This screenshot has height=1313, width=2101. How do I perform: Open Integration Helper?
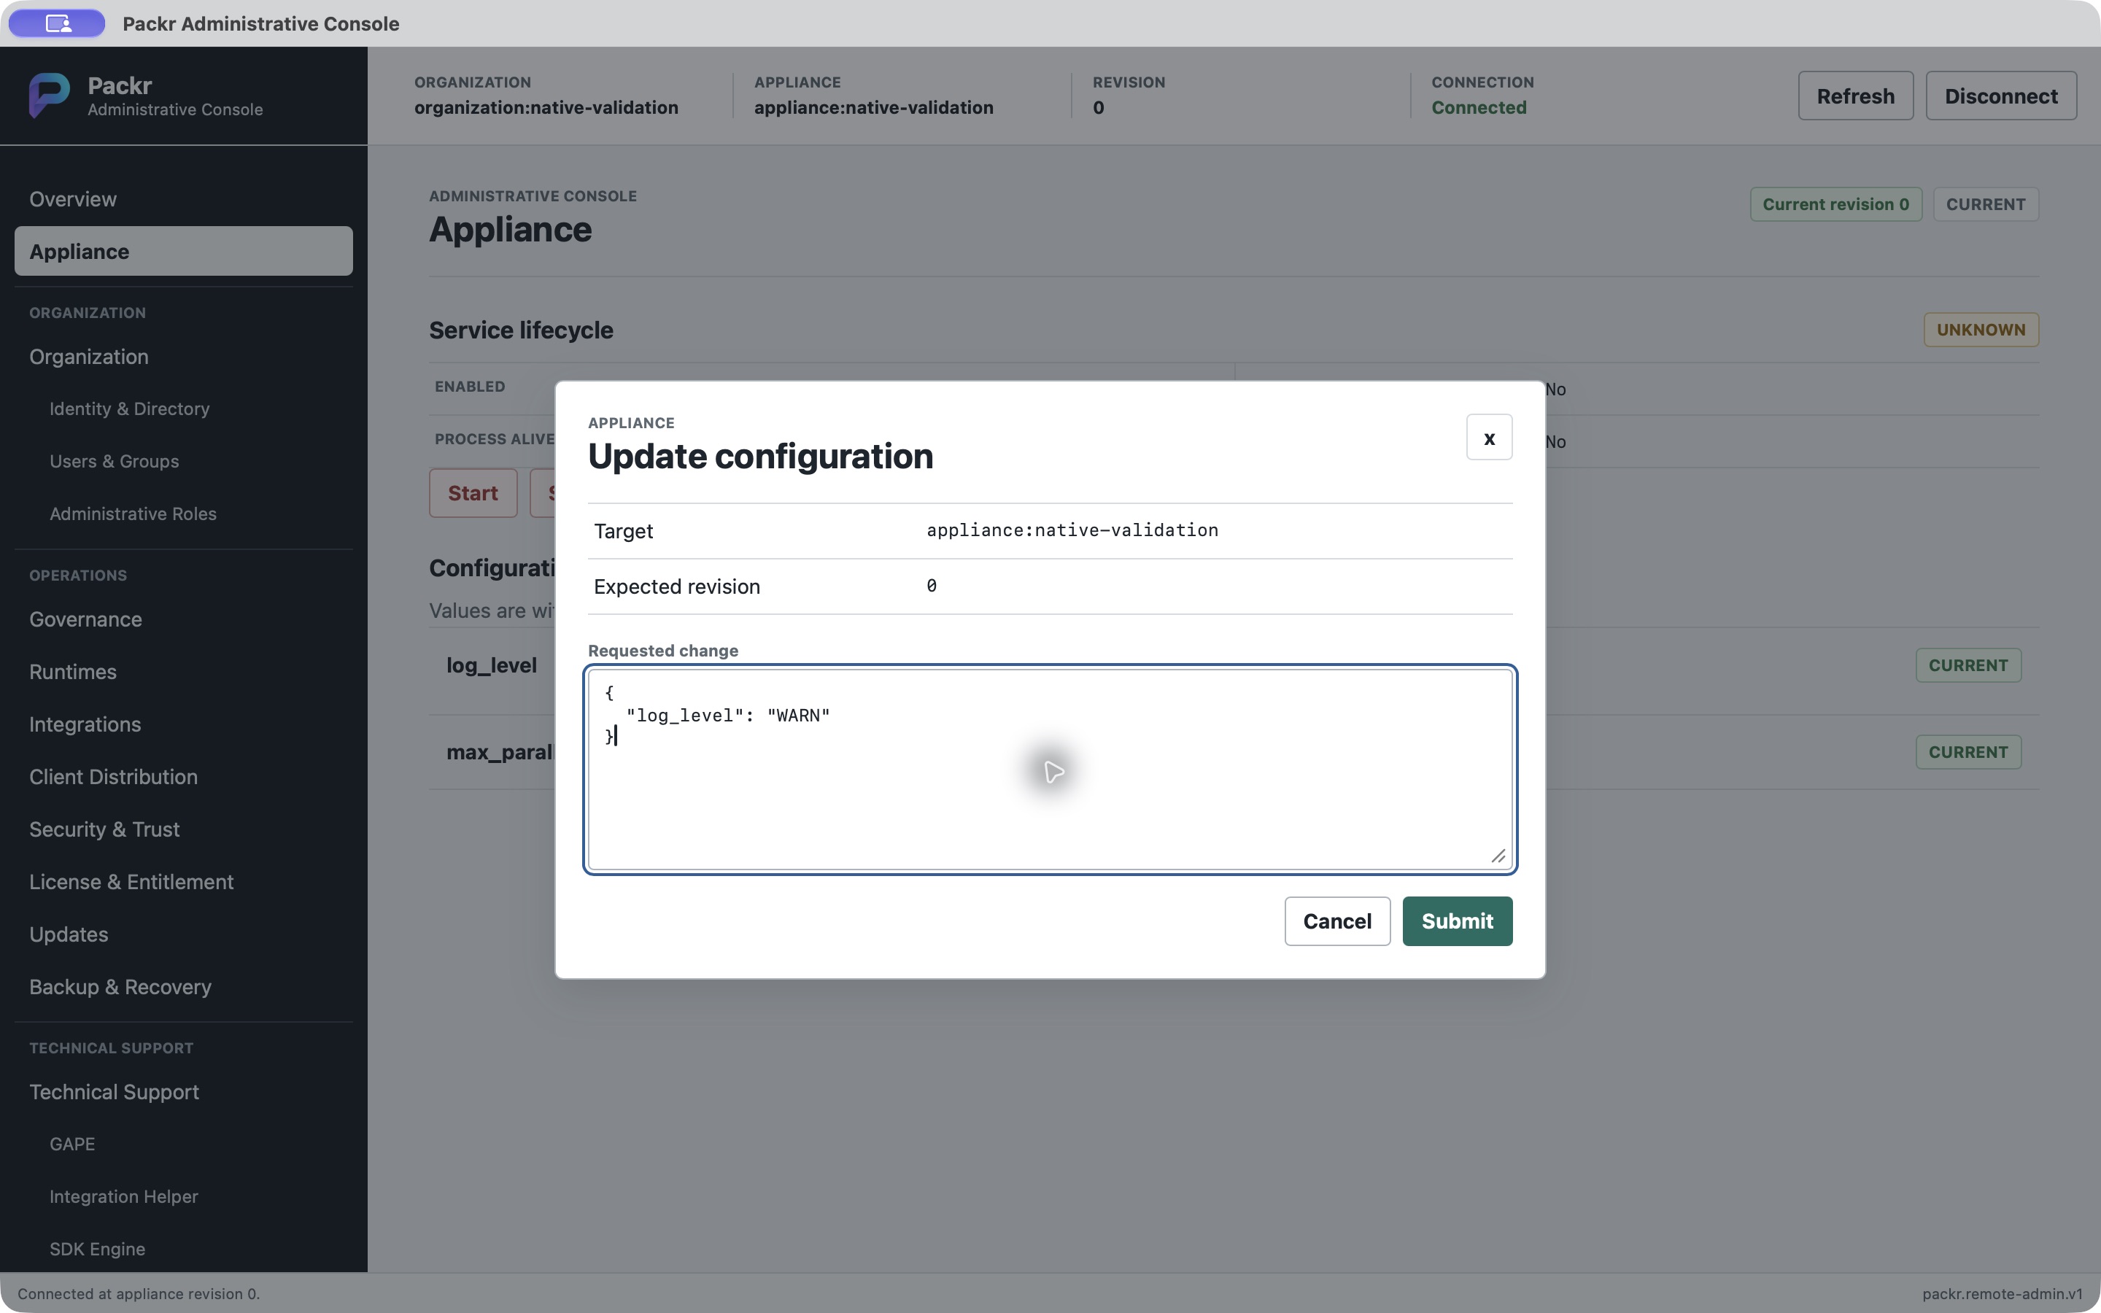(123, 1196)
